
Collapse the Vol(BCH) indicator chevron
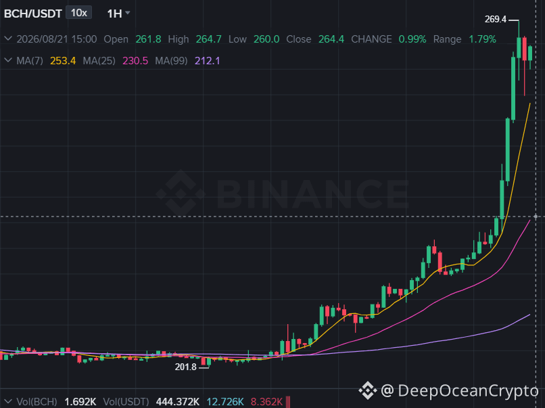coord(7,402)
